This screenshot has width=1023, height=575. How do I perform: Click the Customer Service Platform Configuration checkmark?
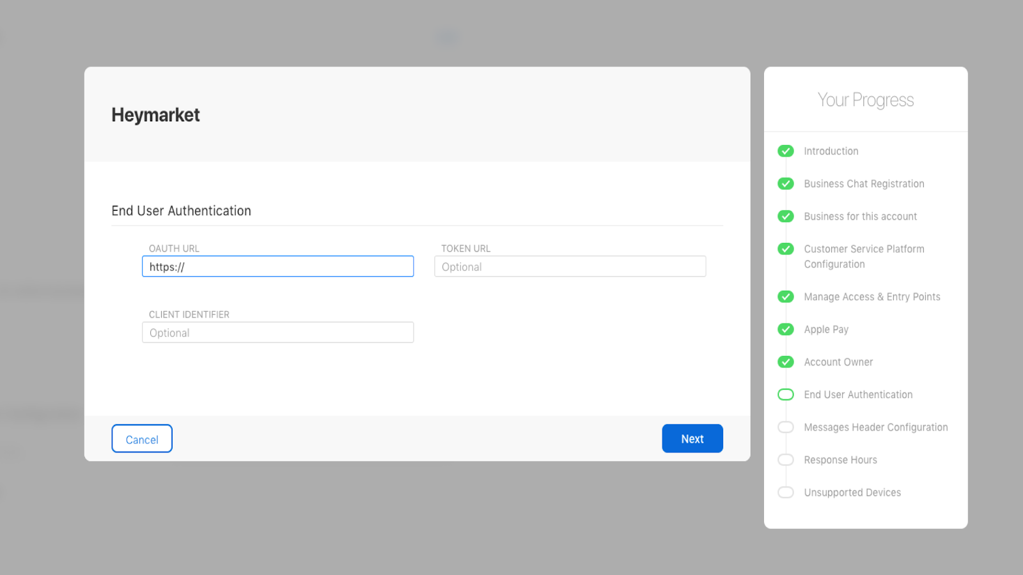coord(786,249)
